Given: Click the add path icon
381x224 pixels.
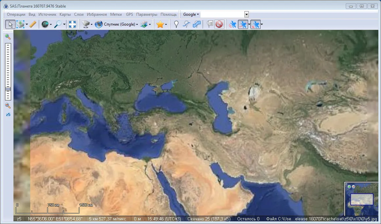Looking at the screenshot, I should [186, 24].
